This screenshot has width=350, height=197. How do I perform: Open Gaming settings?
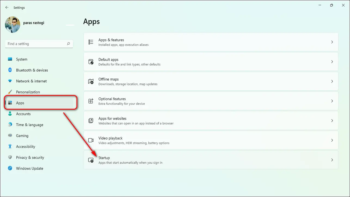click(x=39, y=135)
